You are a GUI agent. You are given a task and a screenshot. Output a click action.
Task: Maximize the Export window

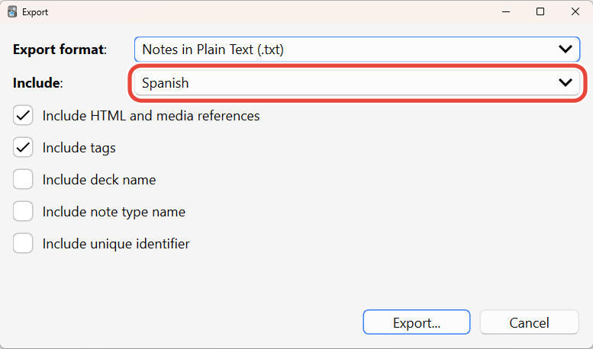click(540, 11)
